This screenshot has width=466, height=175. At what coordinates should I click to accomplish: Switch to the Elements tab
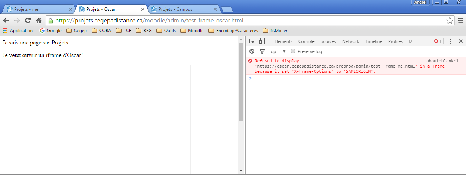(x=283, y=41)
